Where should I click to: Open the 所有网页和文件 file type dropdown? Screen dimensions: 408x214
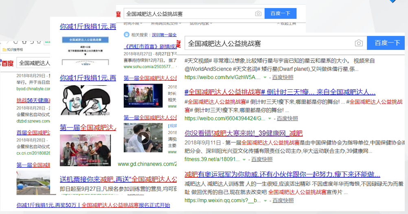[166, 24]
